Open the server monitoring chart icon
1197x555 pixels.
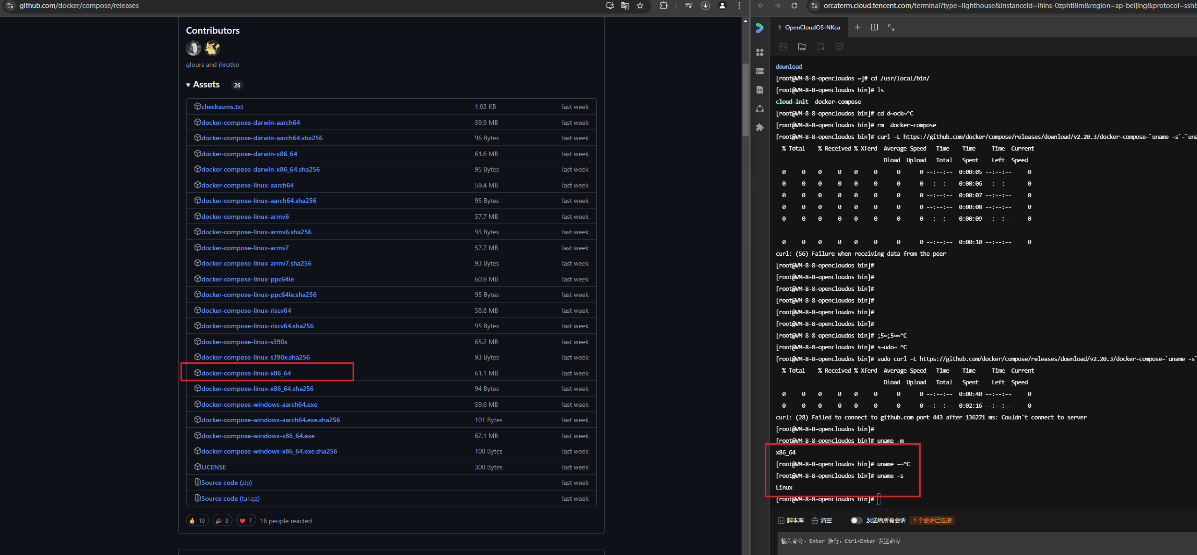(839, 47)
